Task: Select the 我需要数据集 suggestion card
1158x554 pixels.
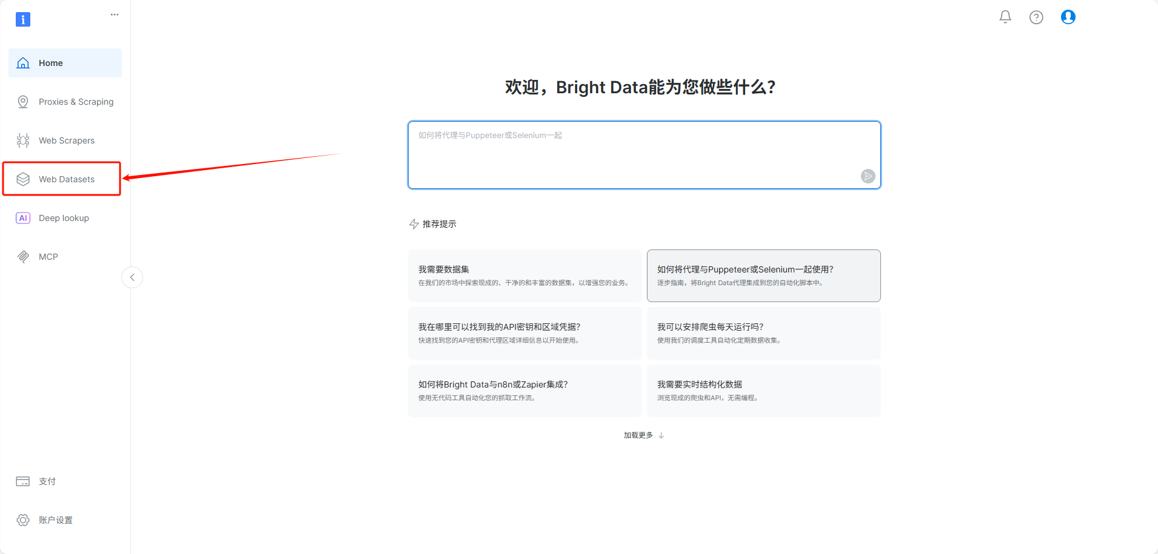Action: click(x=524, y=275)
